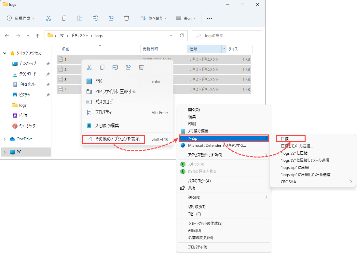Expand the PC item in the sidebar
This screenshot has height=254, width=357.
(x=5, y=152)
